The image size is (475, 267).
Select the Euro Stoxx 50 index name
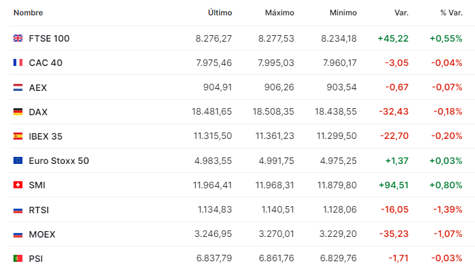coord(59,161)
